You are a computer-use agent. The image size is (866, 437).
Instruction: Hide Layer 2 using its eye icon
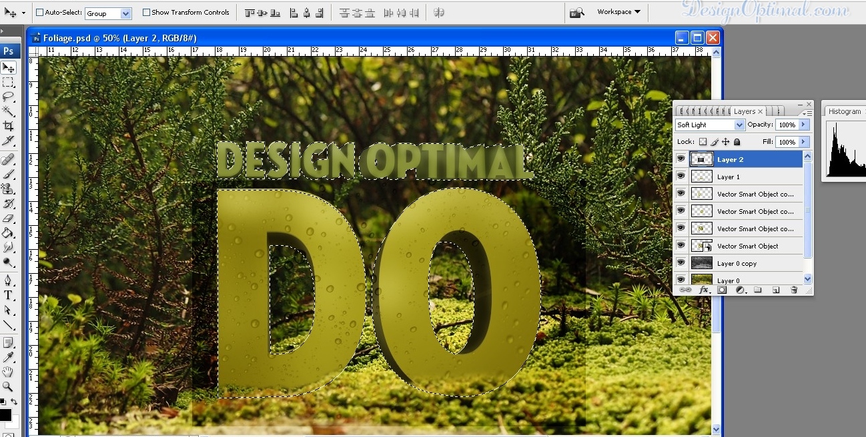(x=681, y=159)
